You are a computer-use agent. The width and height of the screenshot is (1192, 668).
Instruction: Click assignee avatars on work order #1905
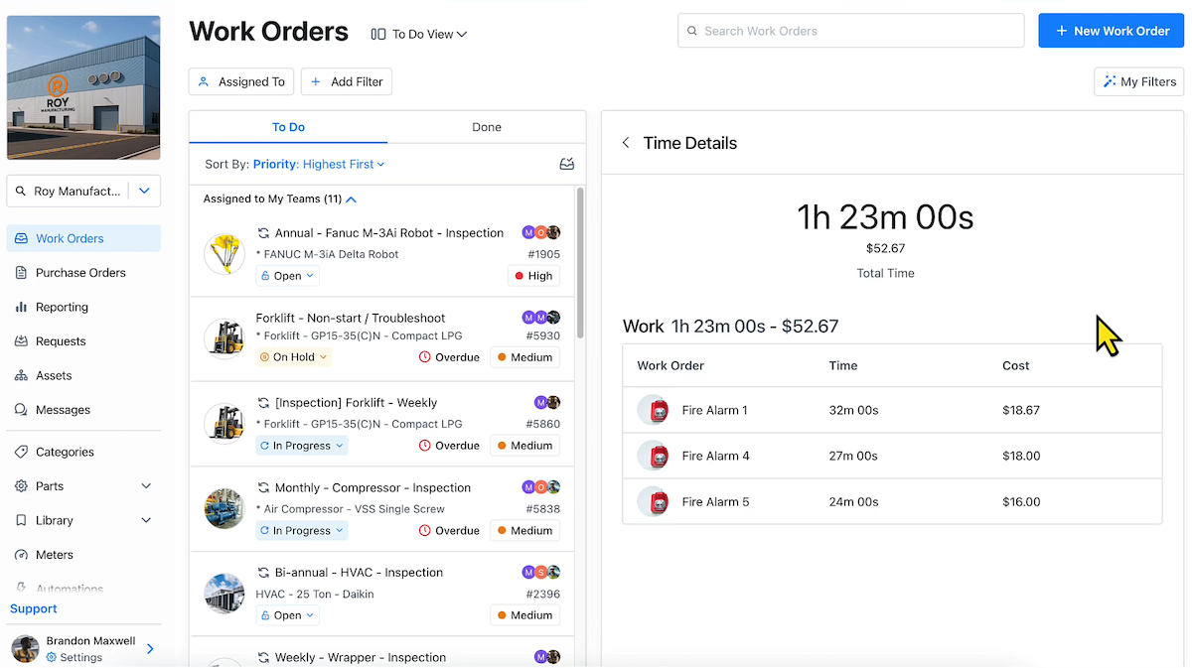tap(541, 233)
